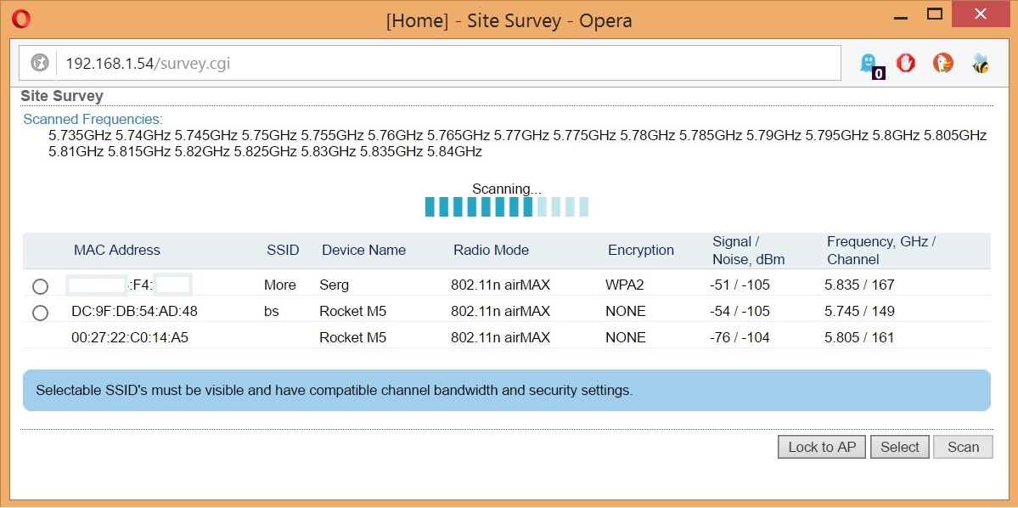Click the Radio Mode column header
The image size is (1018, 508).
[491, 250]
